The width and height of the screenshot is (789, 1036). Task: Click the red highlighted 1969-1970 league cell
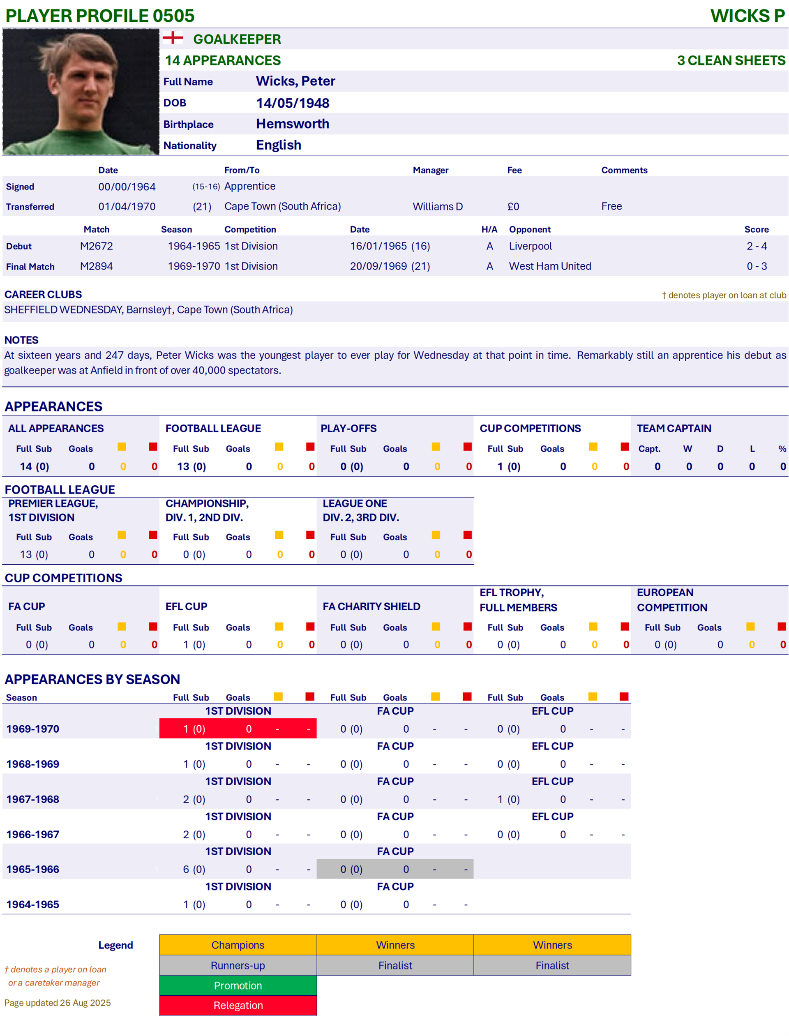click(x=238, y=729)
